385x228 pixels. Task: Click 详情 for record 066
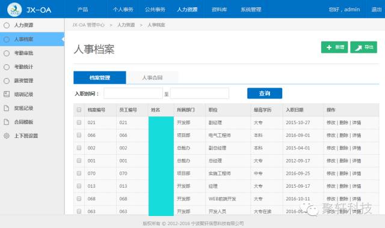click(x=356, y=135)
